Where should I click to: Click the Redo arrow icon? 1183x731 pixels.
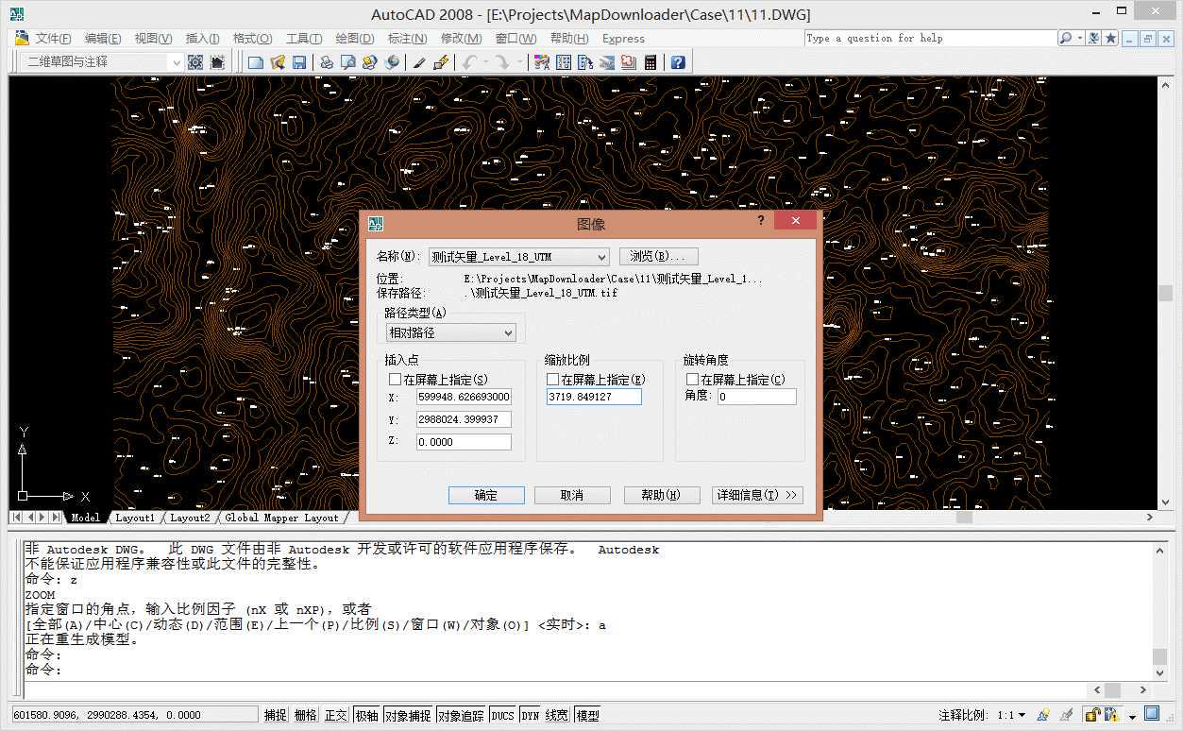(x=502, y=62)
